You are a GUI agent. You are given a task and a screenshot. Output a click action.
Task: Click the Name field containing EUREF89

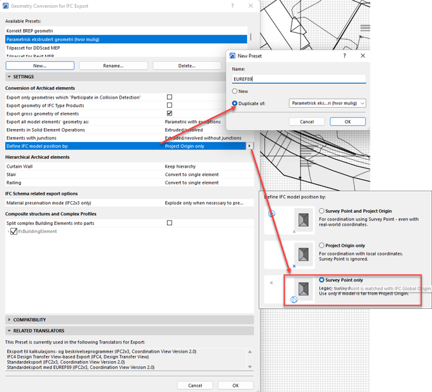click(x=299, y=79)
